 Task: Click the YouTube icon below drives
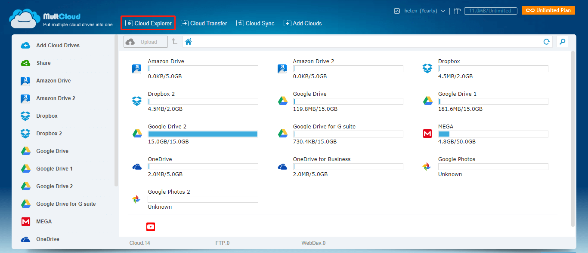pos(151,227)
